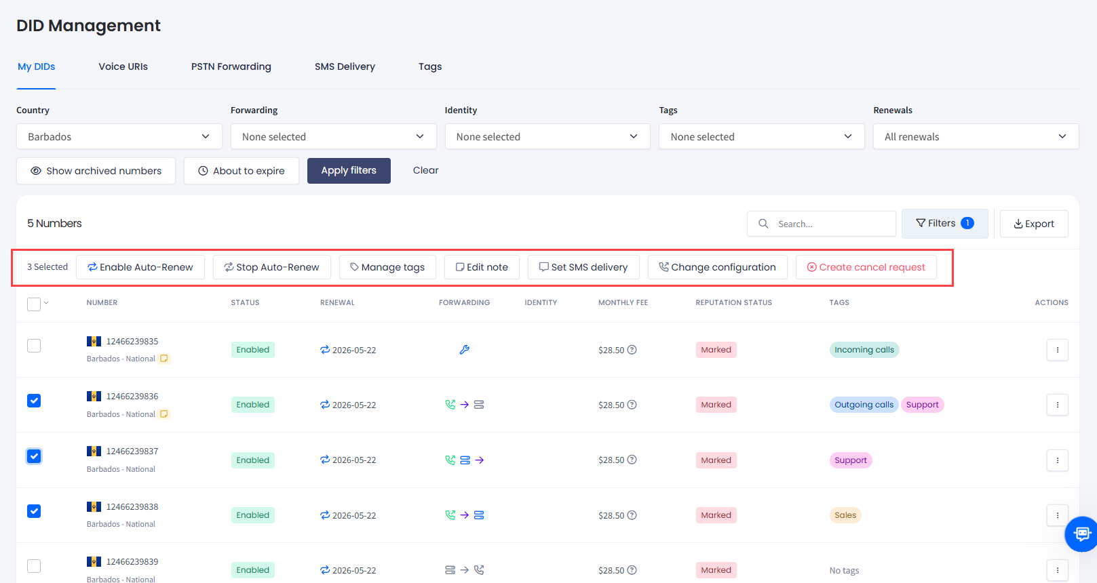1097x583 pixels.
Task: Click Enable Auto-Renew for selected numbers
Action: click(x=140, y=267)
